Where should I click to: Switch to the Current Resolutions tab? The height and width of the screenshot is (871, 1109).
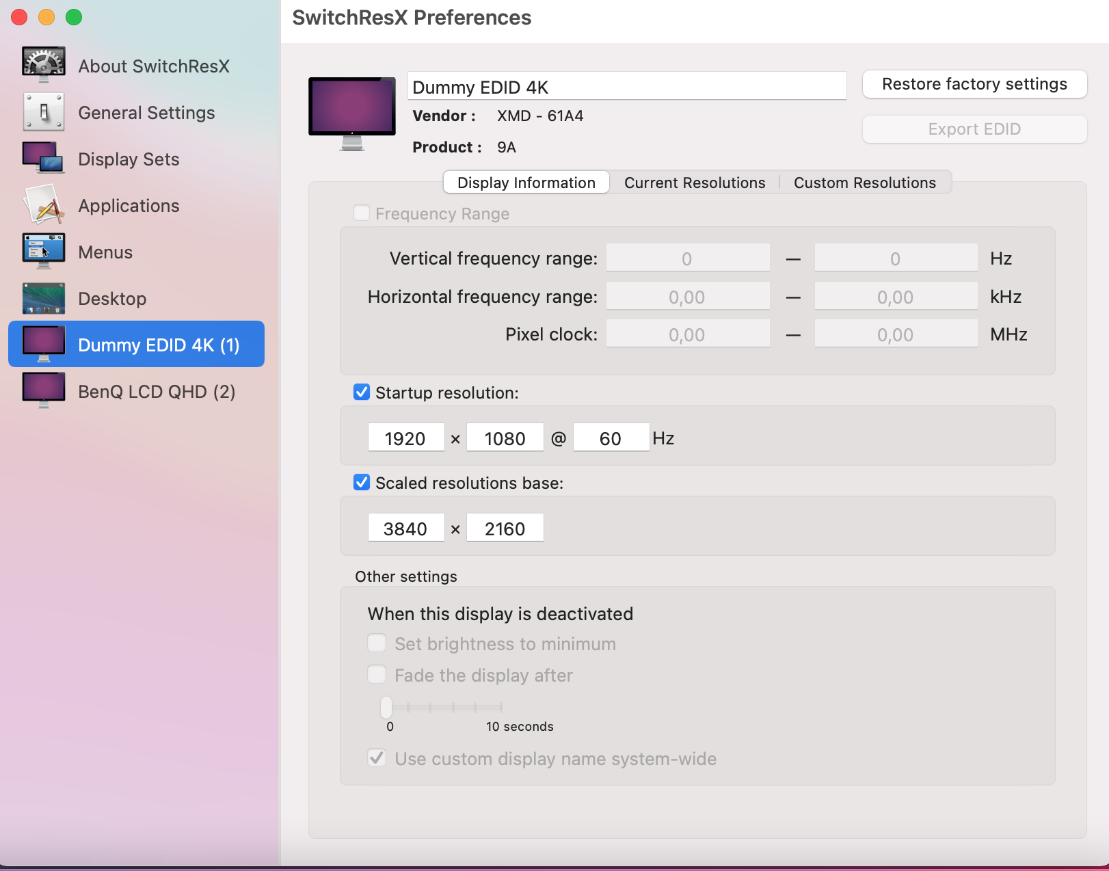coord(695,183)
